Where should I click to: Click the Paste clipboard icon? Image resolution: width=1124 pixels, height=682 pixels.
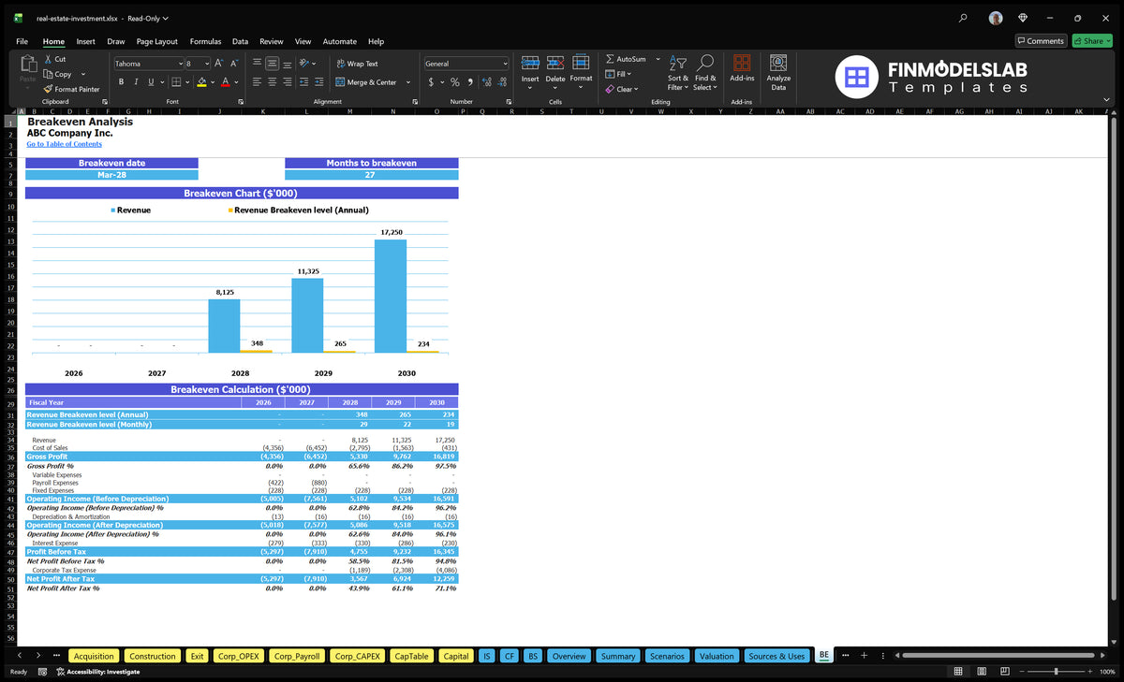27,64
